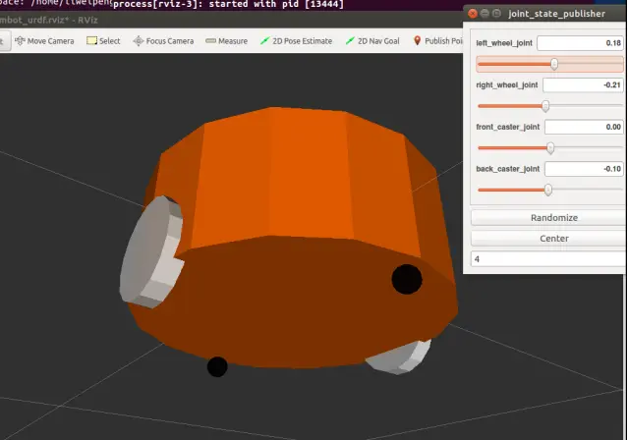
Task: Select the 2D Nav Goal tool
Action: point(373,41)
